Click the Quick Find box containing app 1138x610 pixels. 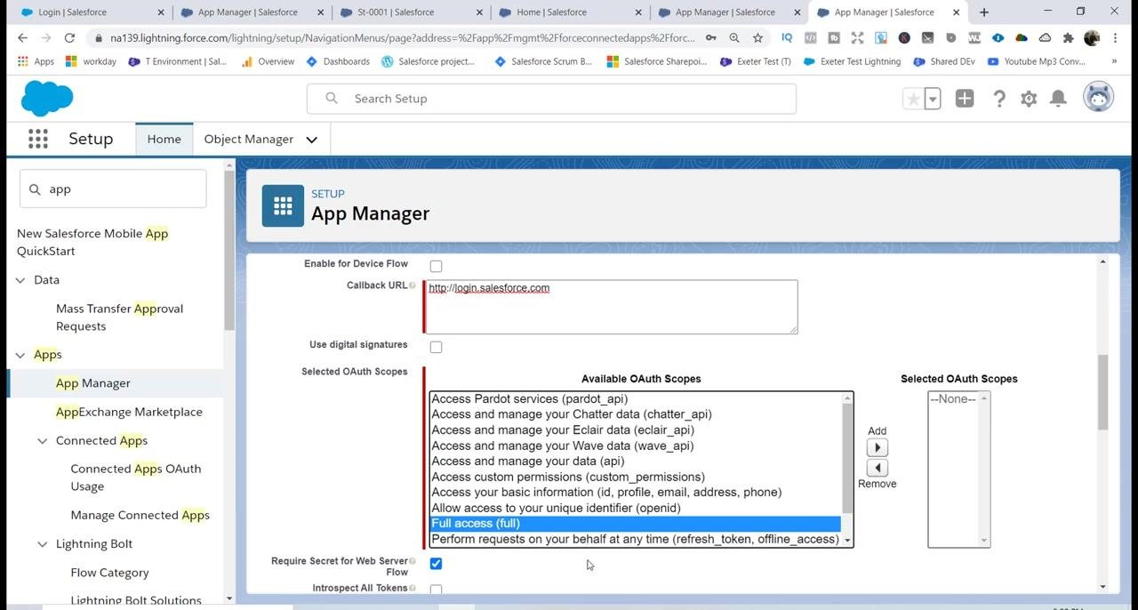[x=113, y=189]
